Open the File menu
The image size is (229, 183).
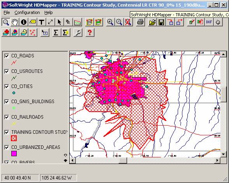[7, 13]
